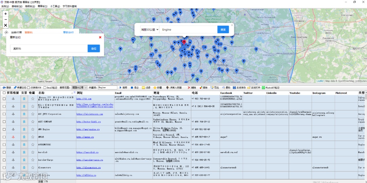Open the 高级版(X) menu
This screenshot has width=367, height=183.
[30, 6]
